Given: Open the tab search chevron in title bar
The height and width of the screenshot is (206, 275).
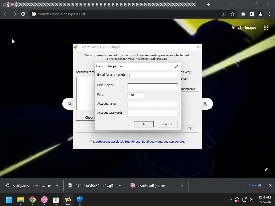Looking at the screenshot, I should point(232,4).
